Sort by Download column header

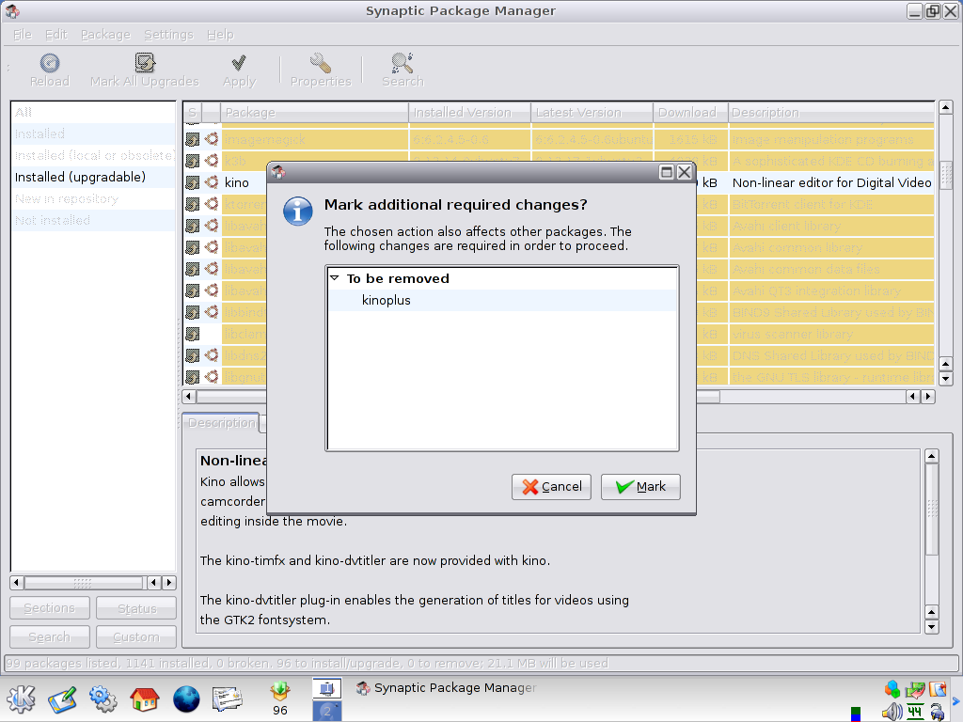(690, 113)
